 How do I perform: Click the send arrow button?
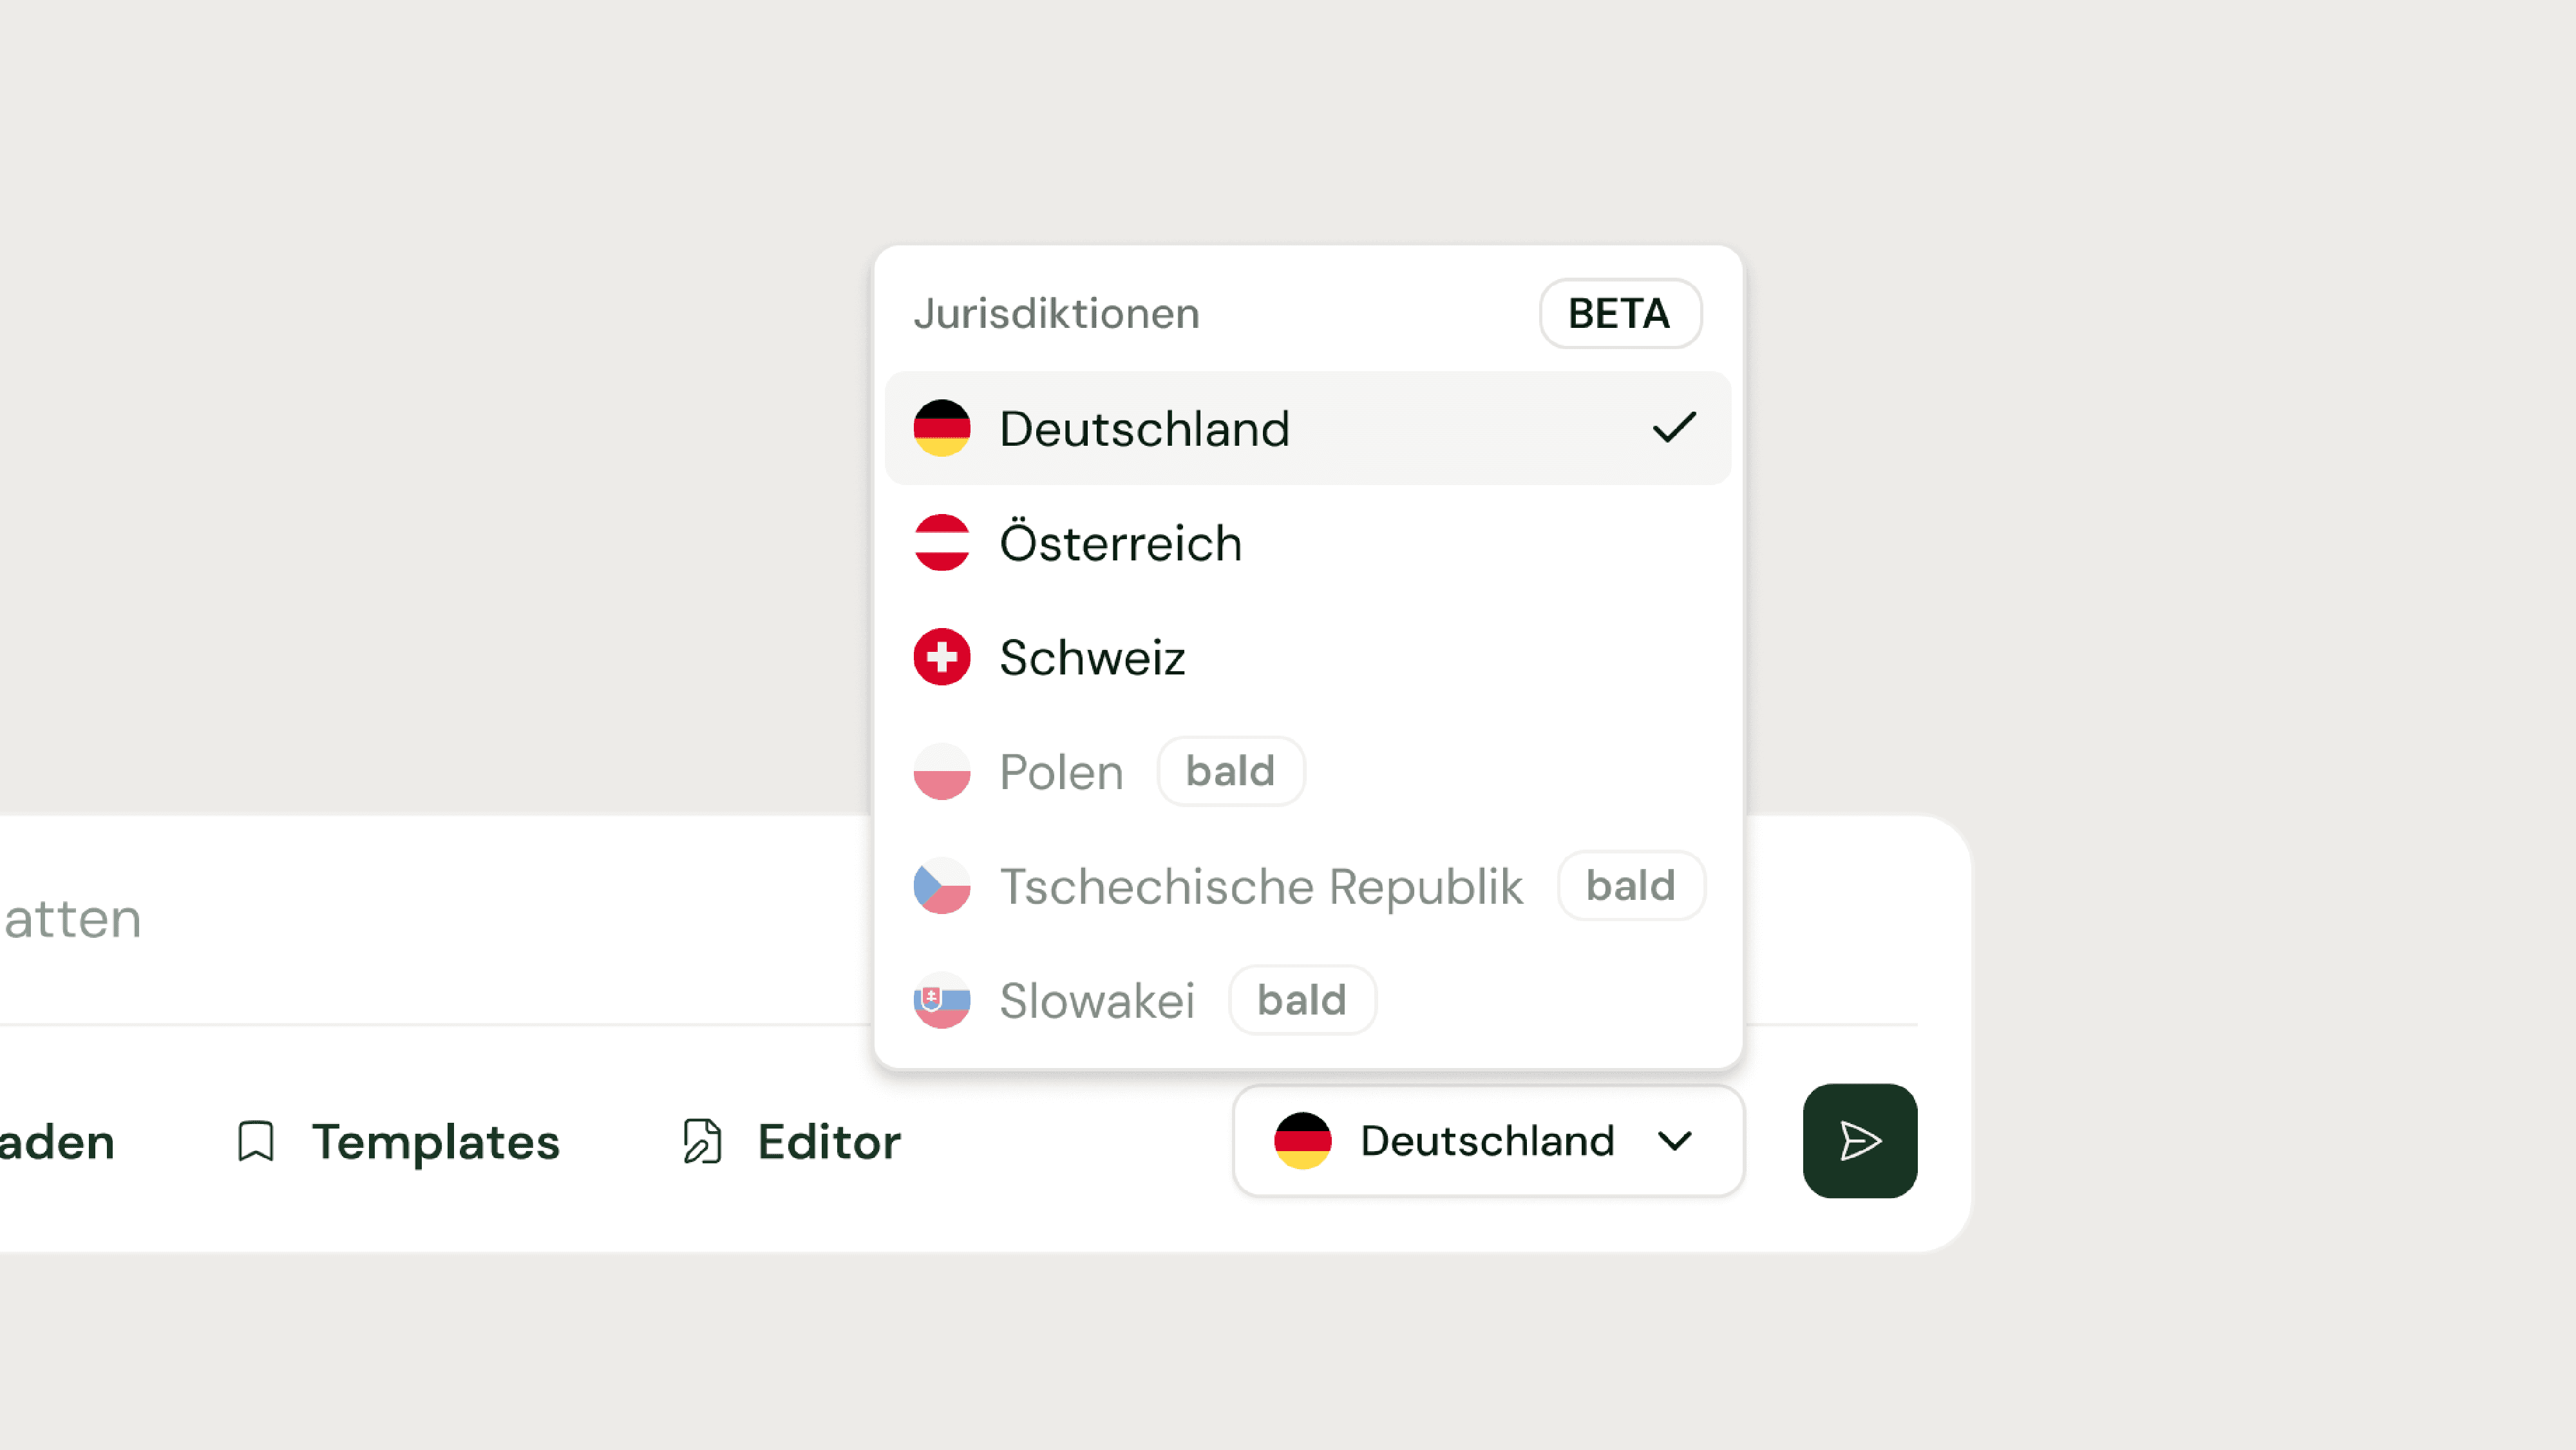(1859, 1141)
